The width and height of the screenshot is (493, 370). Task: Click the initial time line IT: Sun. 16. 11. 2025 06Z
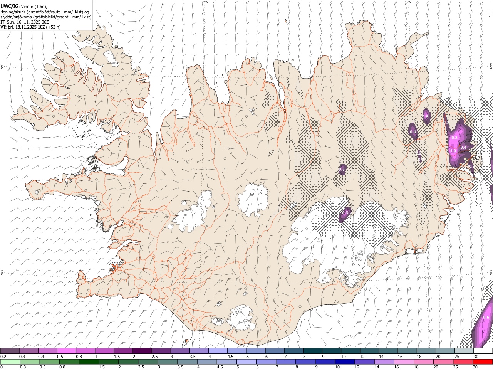click(25, 22)
